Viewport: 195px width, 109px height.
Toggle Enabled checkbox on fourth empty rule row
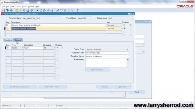tap(124, 35)
